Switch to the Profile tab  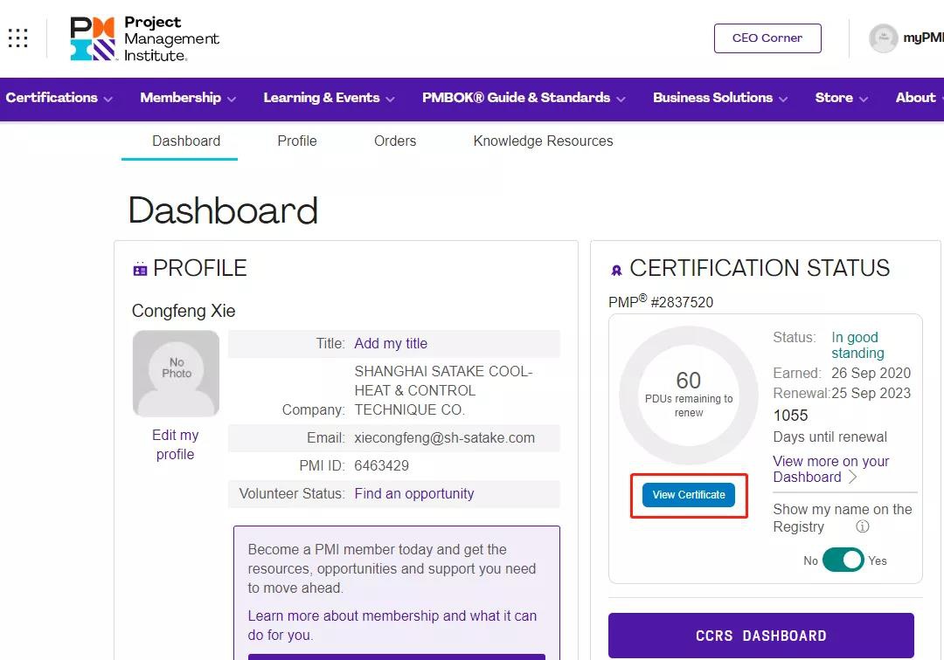297,141
